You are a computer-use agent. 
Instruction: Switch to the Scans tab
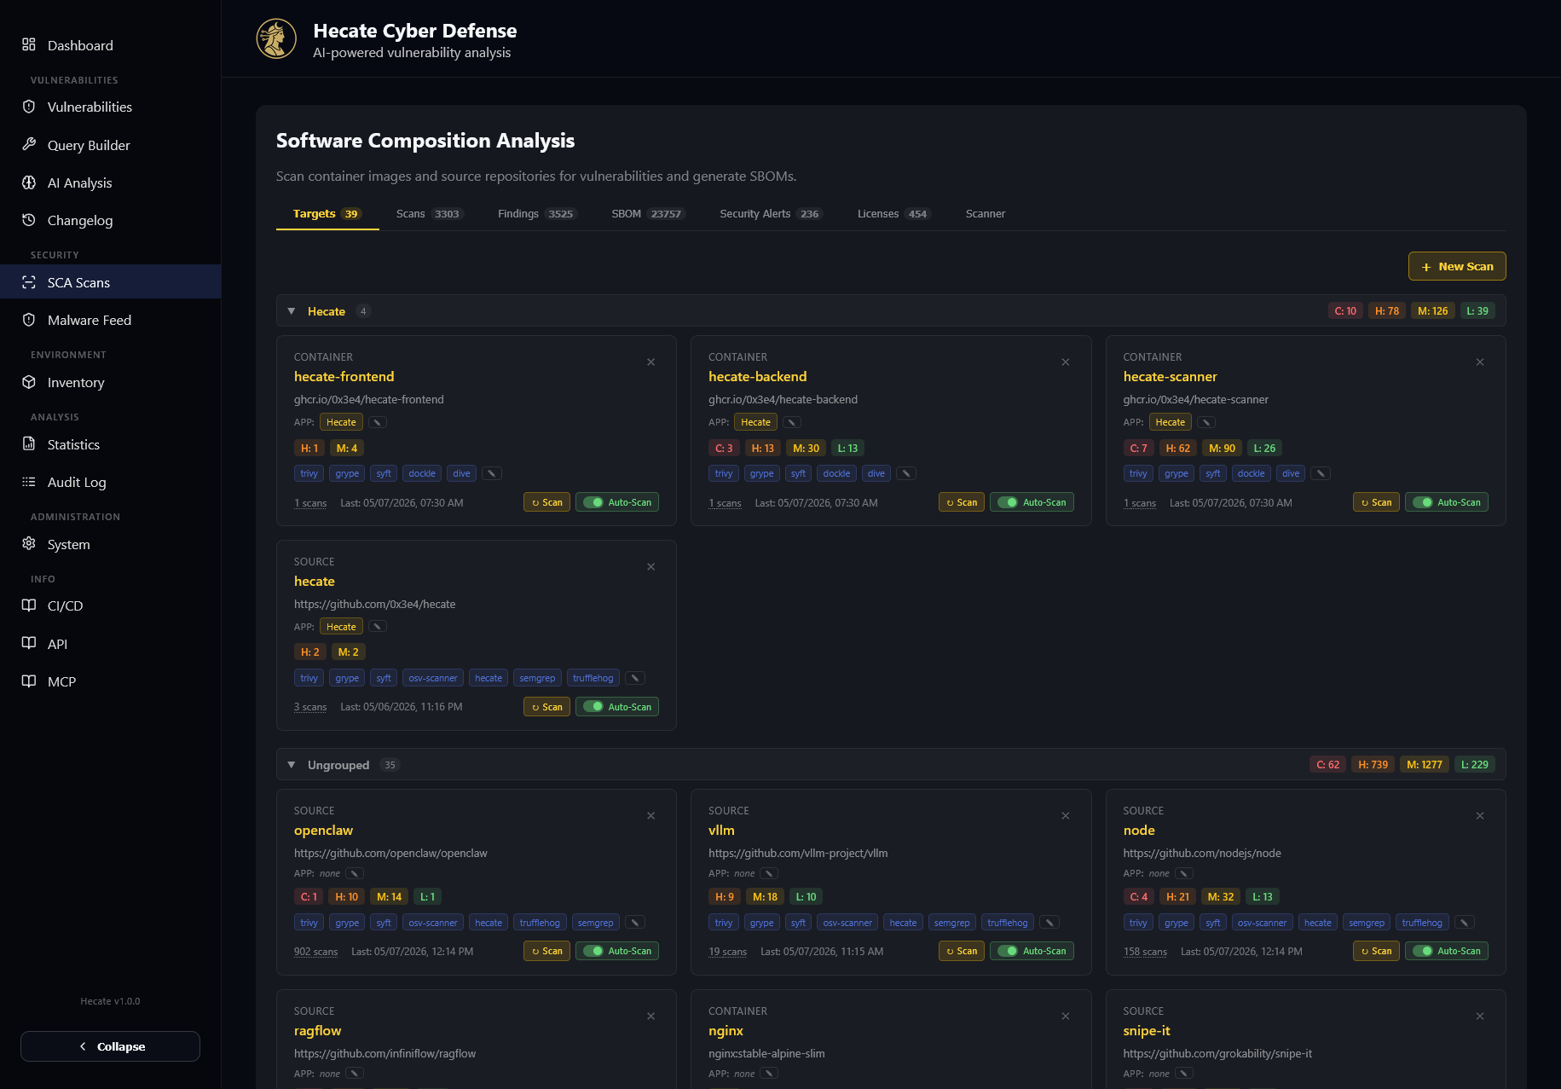pos(429,214)
